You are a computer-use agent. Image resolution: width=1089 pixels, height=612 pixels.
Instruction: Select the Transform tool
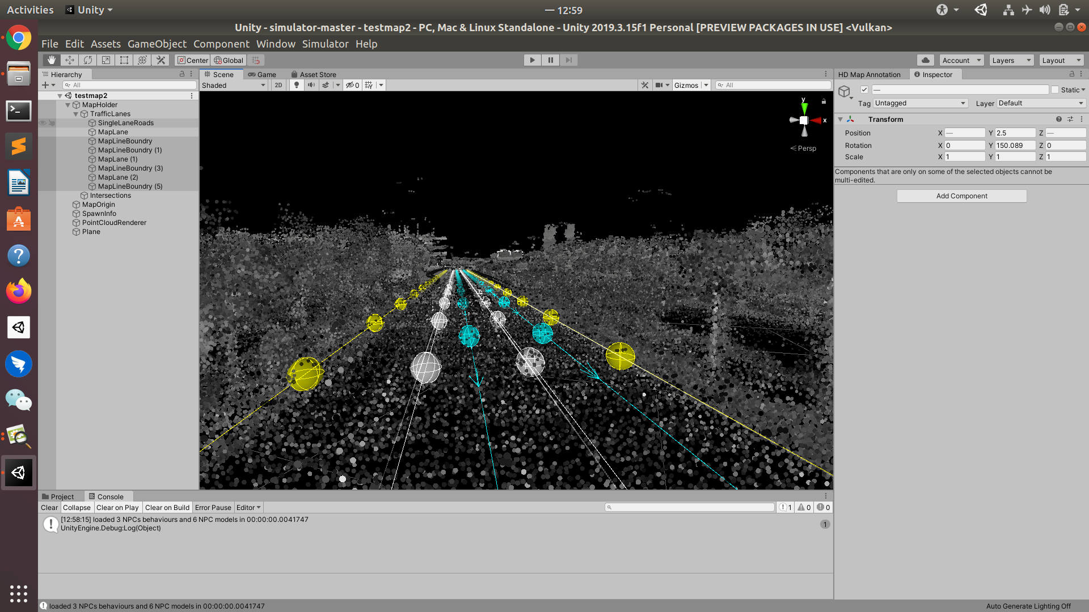tap(142, 60)
